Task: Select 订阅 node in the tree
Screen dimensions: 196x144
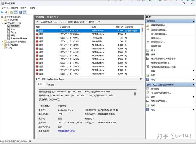Action: [9, 48]
